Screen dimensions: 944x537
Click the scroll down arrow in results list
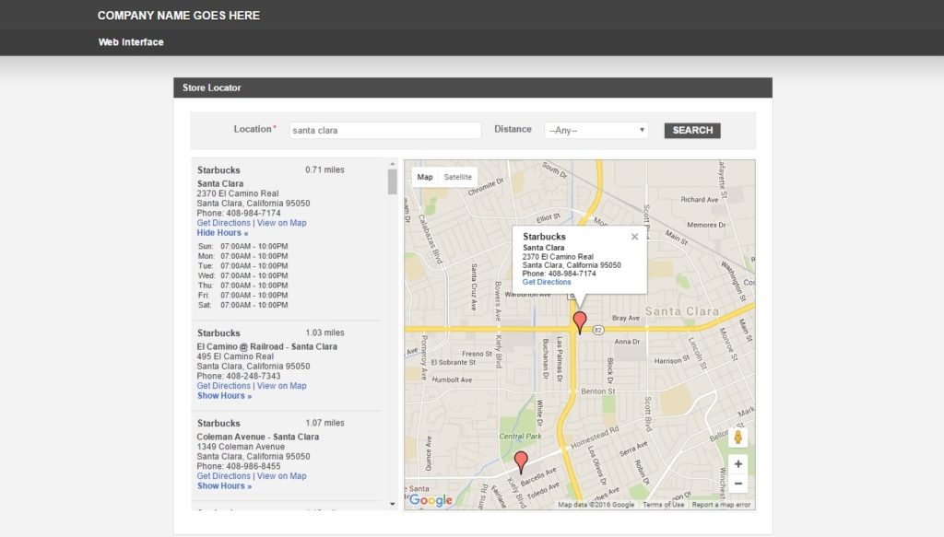tap(393, 504)
